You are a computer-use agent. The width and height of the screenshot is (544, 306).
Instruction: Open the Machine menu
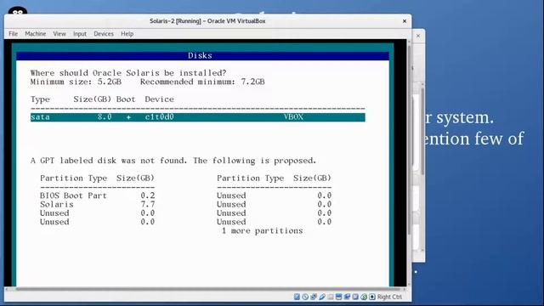36,34
